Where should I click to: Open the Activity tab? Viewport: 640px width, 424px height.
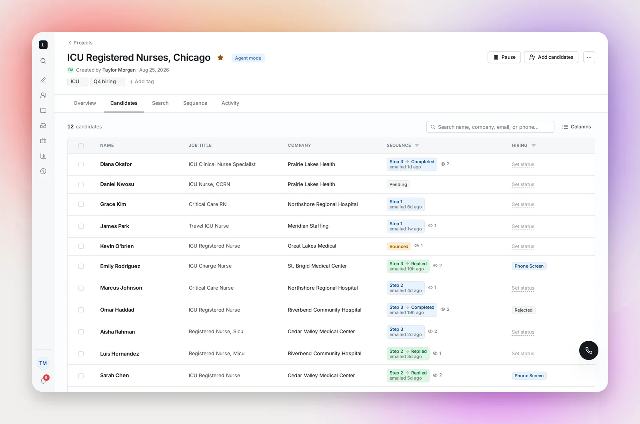pyautogui.click(x=230, y=103)
